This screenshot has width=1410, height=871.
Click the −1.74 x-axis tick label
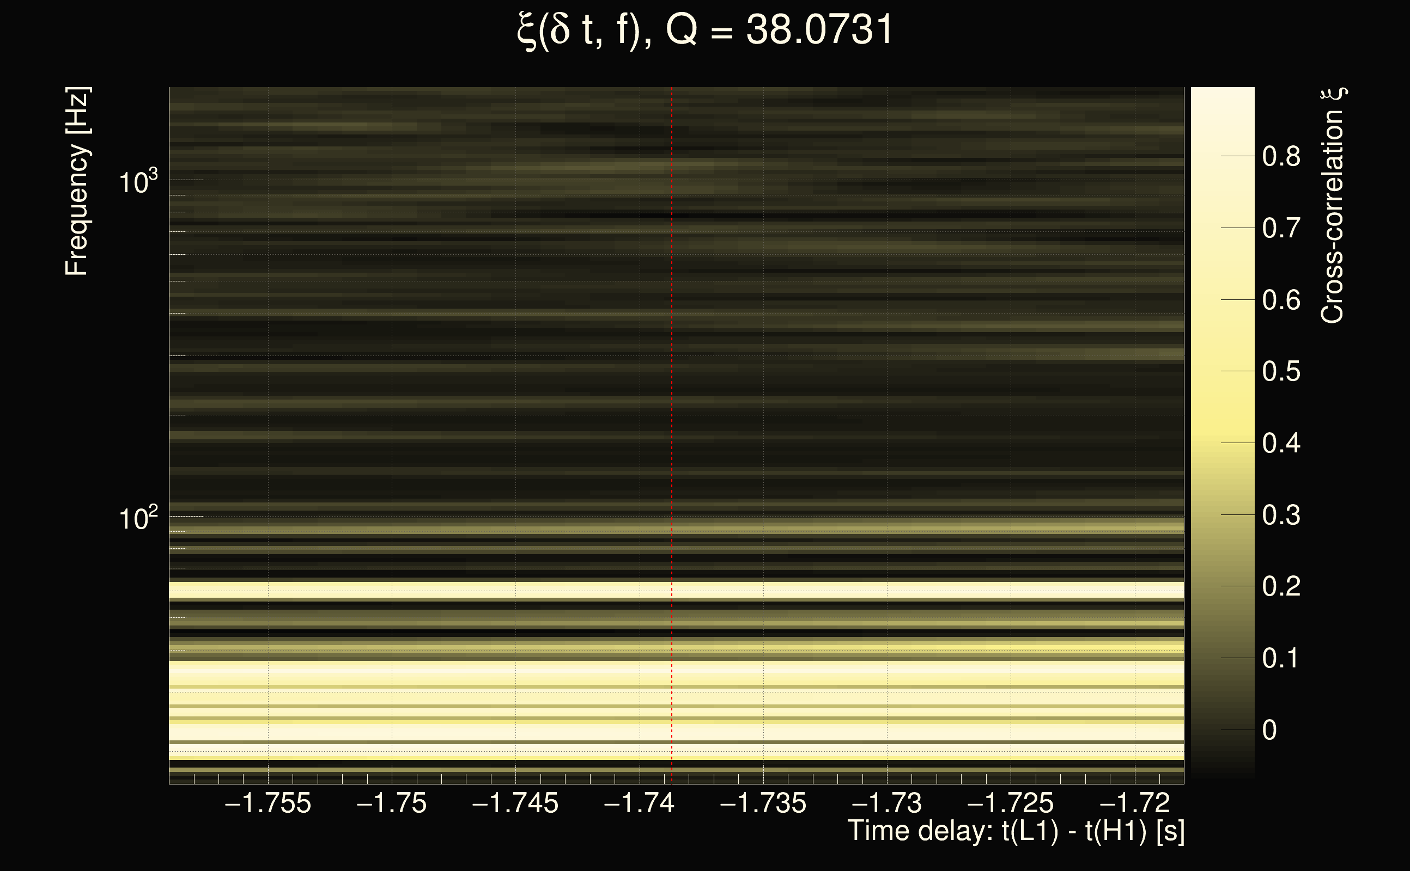coord(639,803)
